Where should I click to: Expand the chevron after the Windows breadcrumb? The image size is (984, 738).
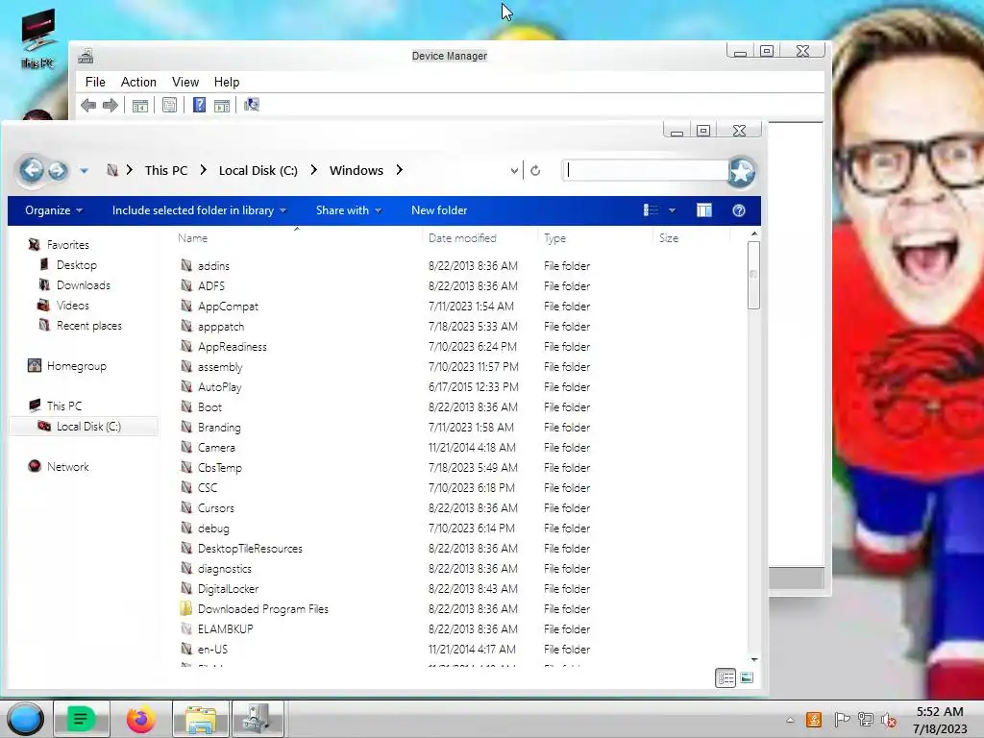click(x=399, y=171)
